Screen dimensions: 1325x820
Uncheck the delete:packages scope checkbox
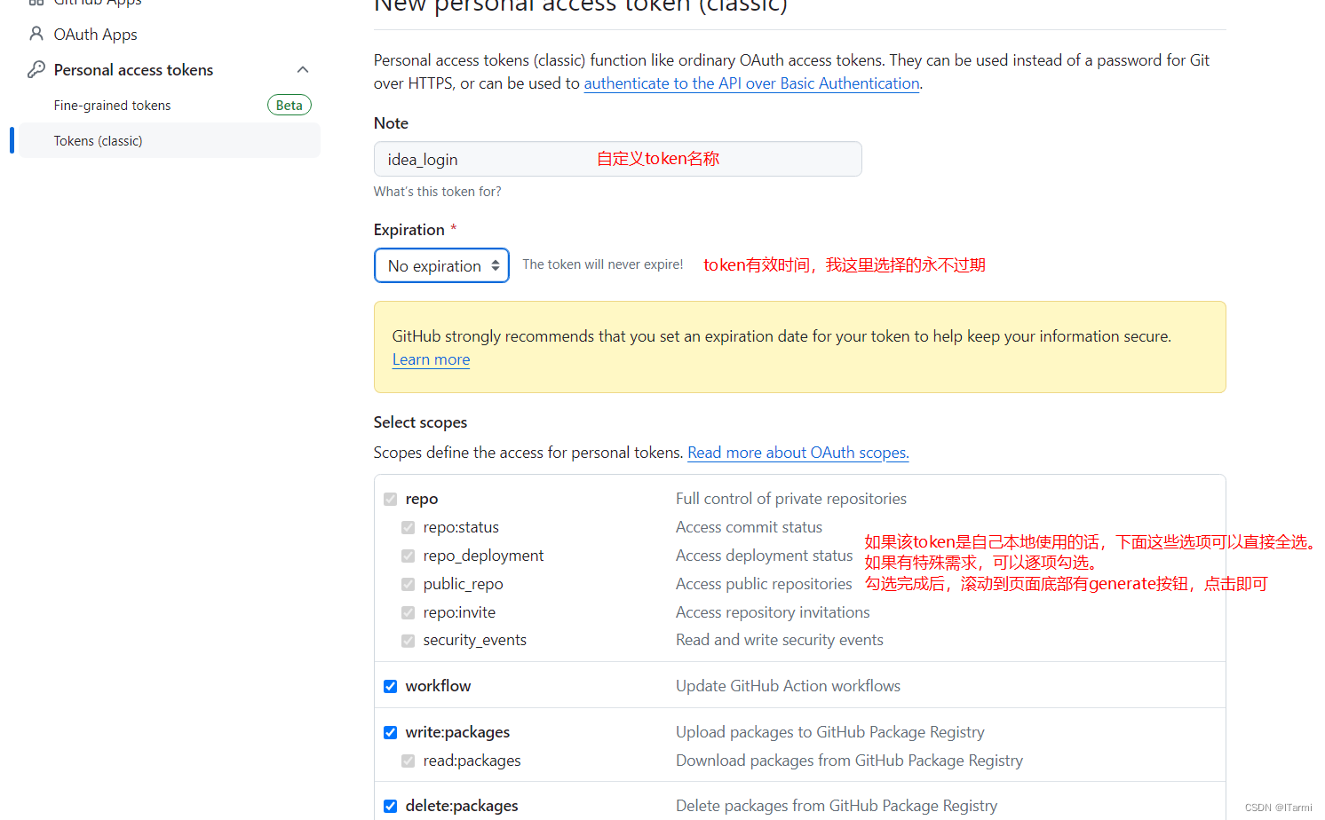coord(390,806)
